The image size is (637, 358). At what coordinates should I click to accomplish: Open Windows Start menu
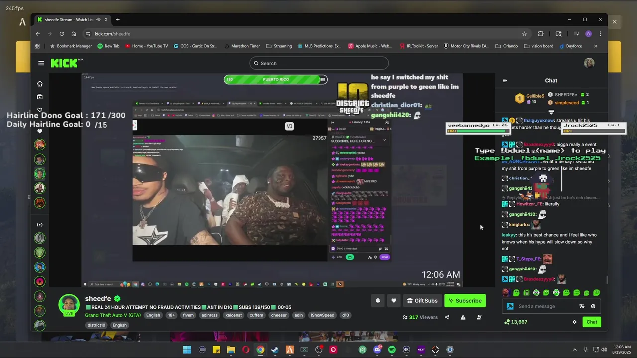[x=187, y=350]
